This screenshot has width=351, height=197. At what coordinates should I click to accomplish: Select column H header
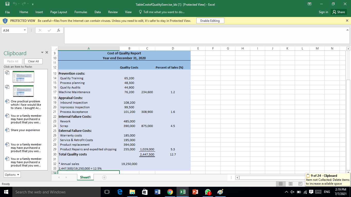243,48
